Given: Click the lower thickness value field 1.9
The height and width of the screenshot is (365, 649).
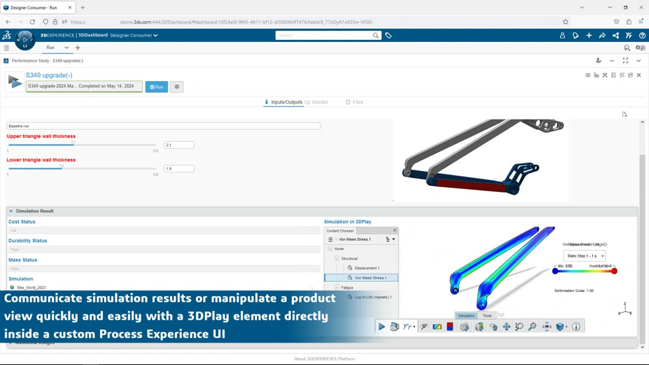Looking at the screenshot, I should tap(178, 168).
